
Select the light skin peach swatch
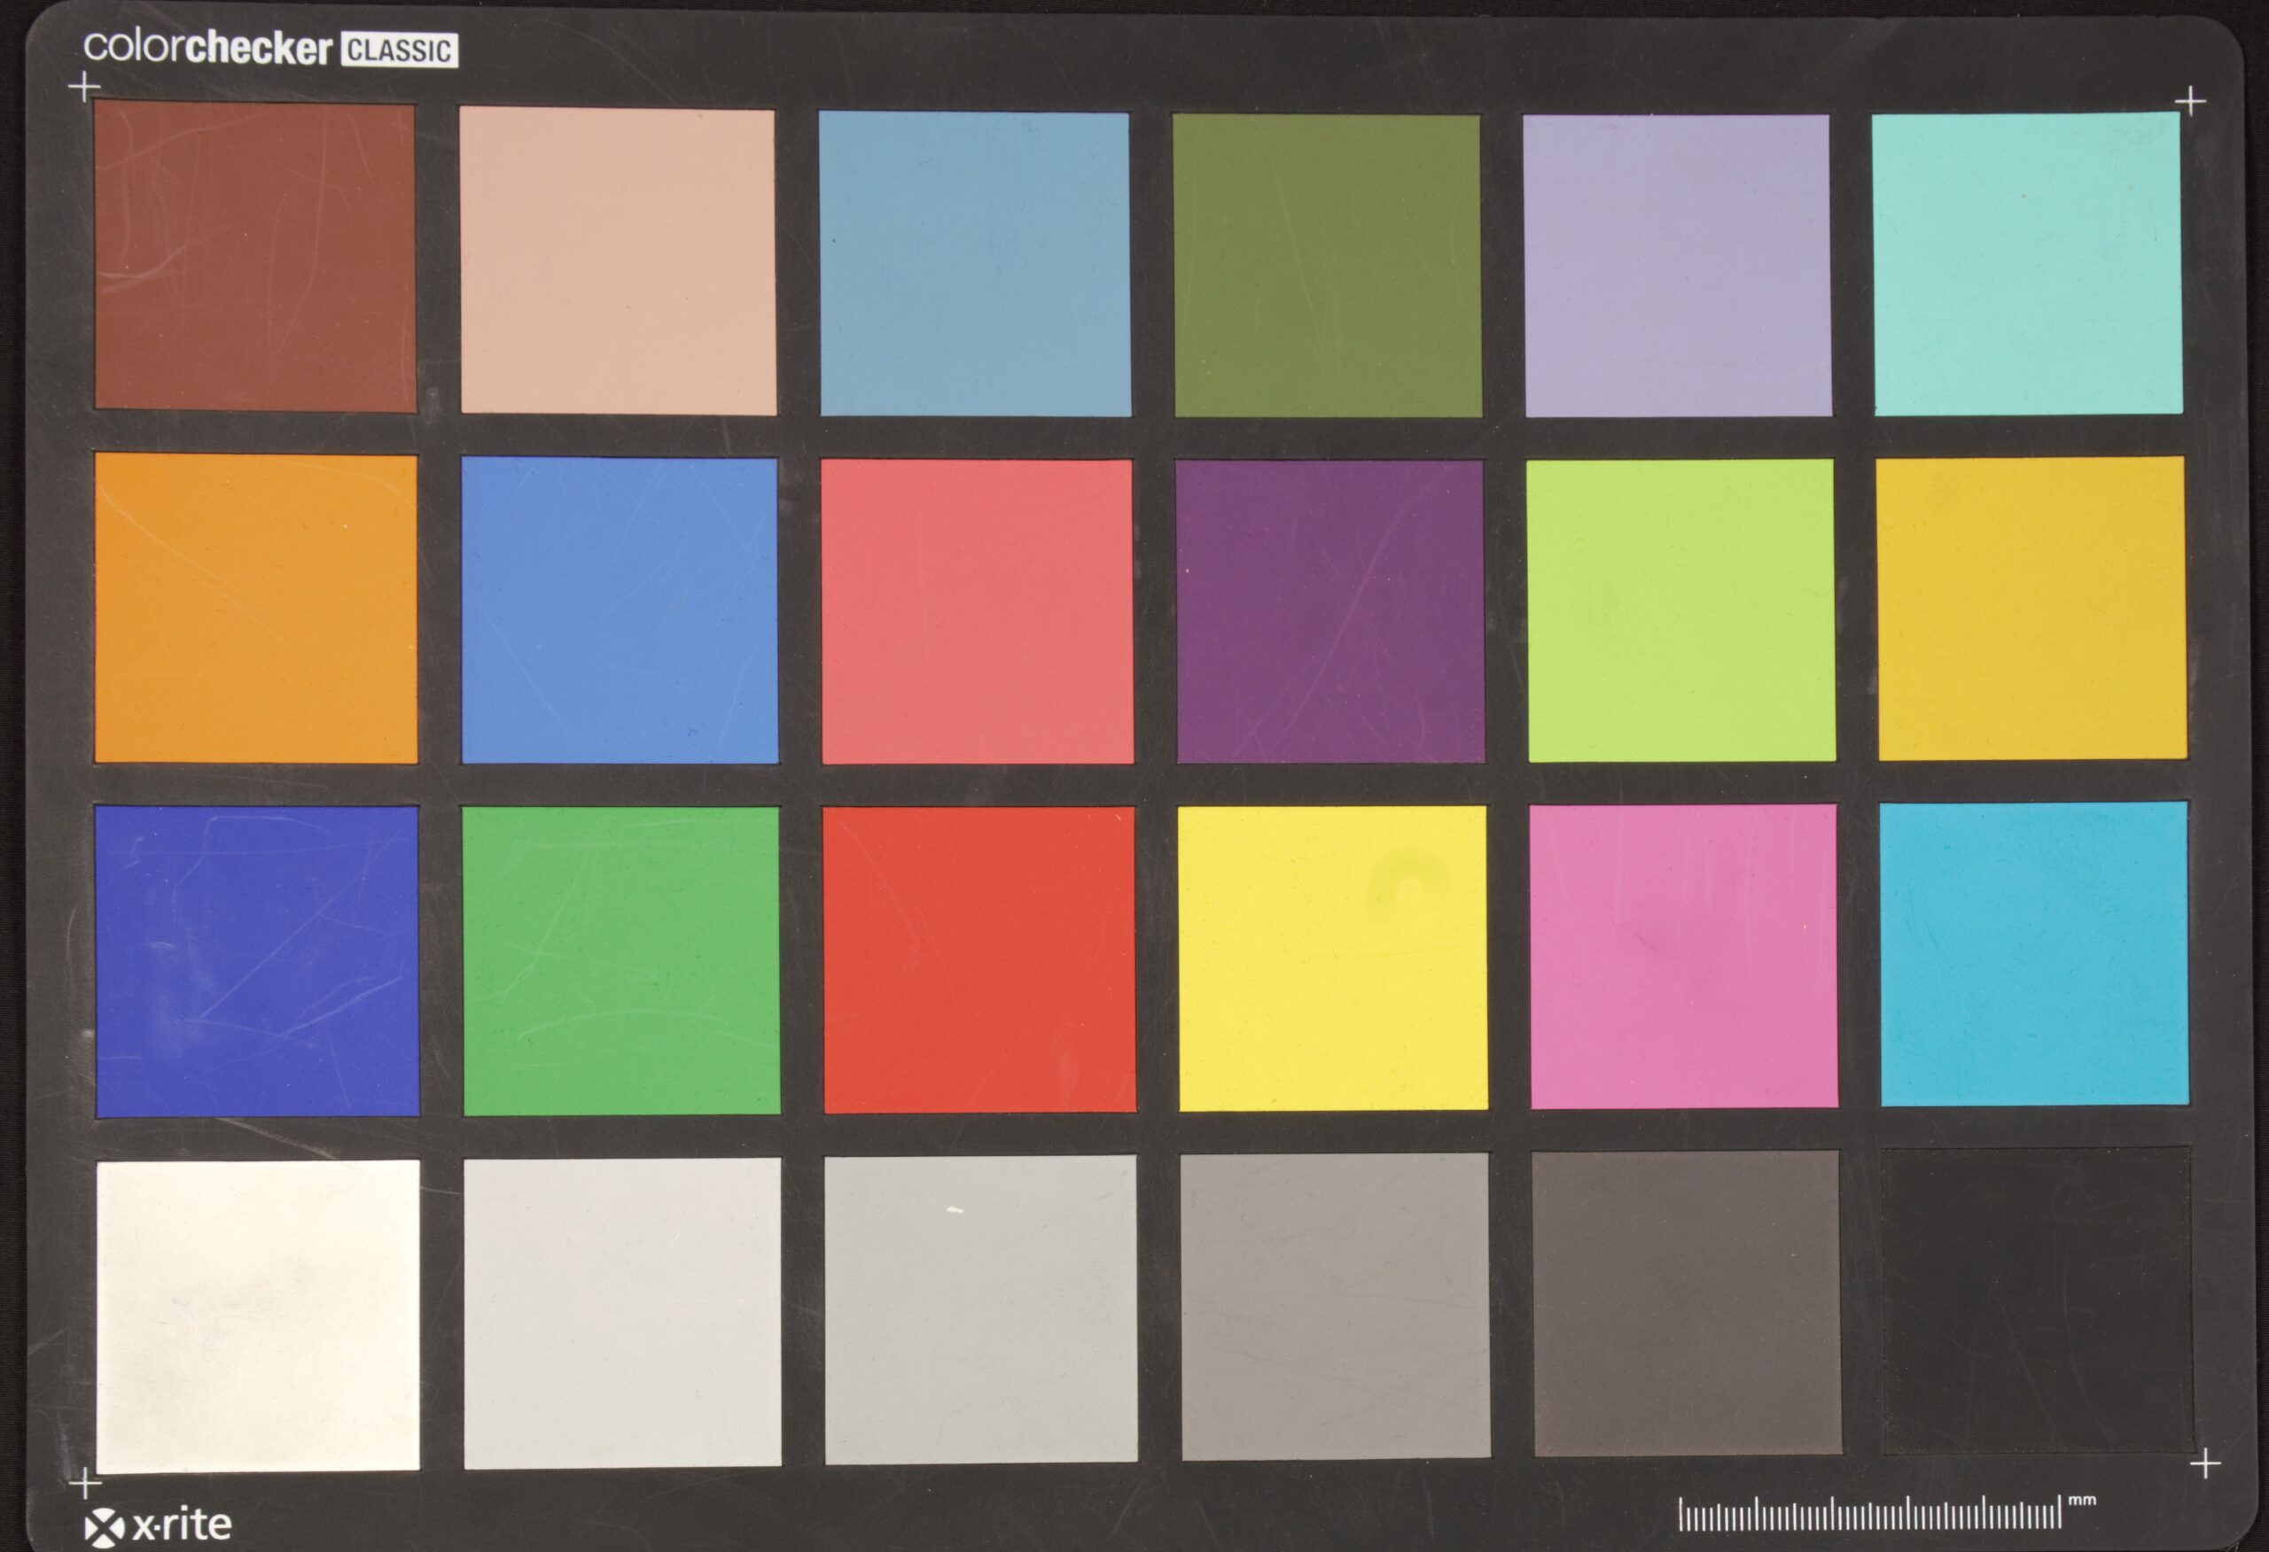618,261
